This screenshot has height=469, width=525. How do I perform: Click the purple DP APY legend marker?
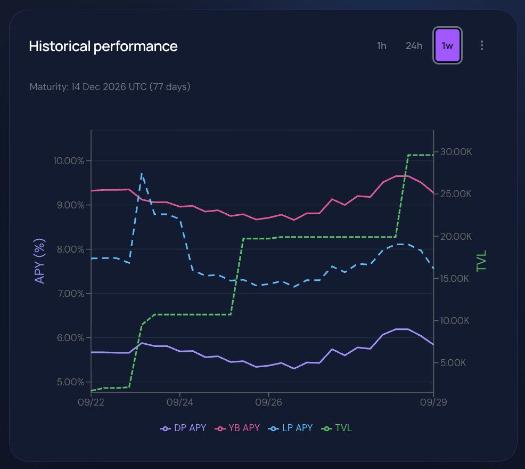(x=166, y=429)
